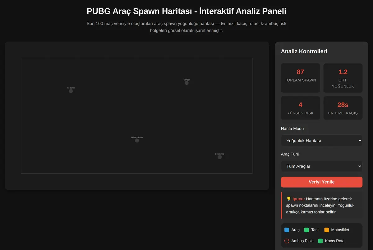
Task: Click the Pochinki map marker
Action: (71, 91)
